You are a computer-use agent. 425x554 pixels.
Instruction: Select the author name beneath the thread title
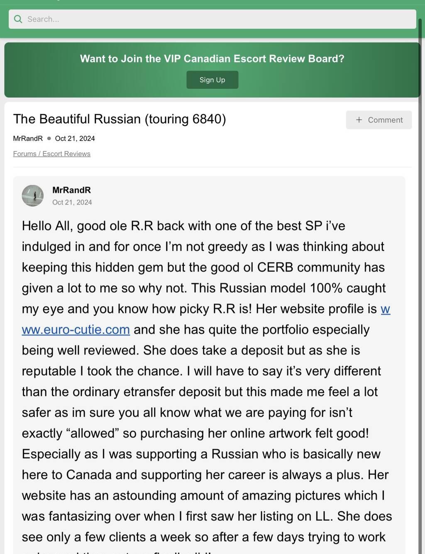(x=28, y=138)
